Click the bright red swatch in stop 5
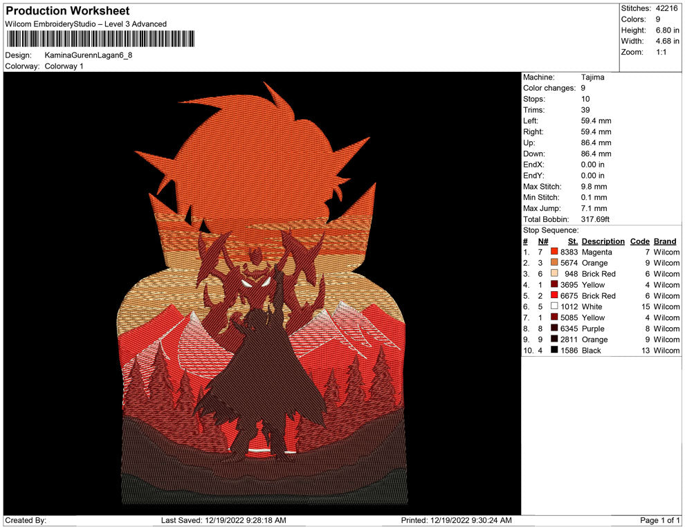Viewport: 685px width, 527px height. point(554,295)
